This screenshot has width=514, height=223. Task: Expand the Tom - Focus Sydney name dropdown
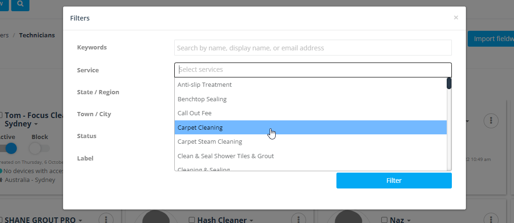point(36,125)
